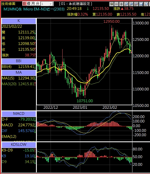Select the BBI indicator header

(19, 61)
